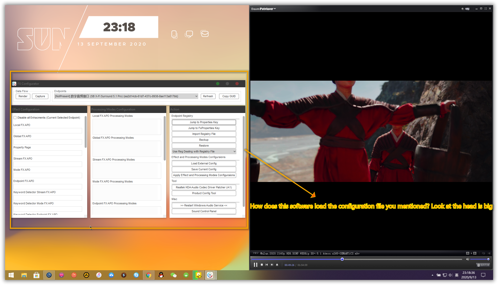Click the Global FX APO Processing Modes box
This screenshot has width=502, height=285.
click(x=127, y=149)
